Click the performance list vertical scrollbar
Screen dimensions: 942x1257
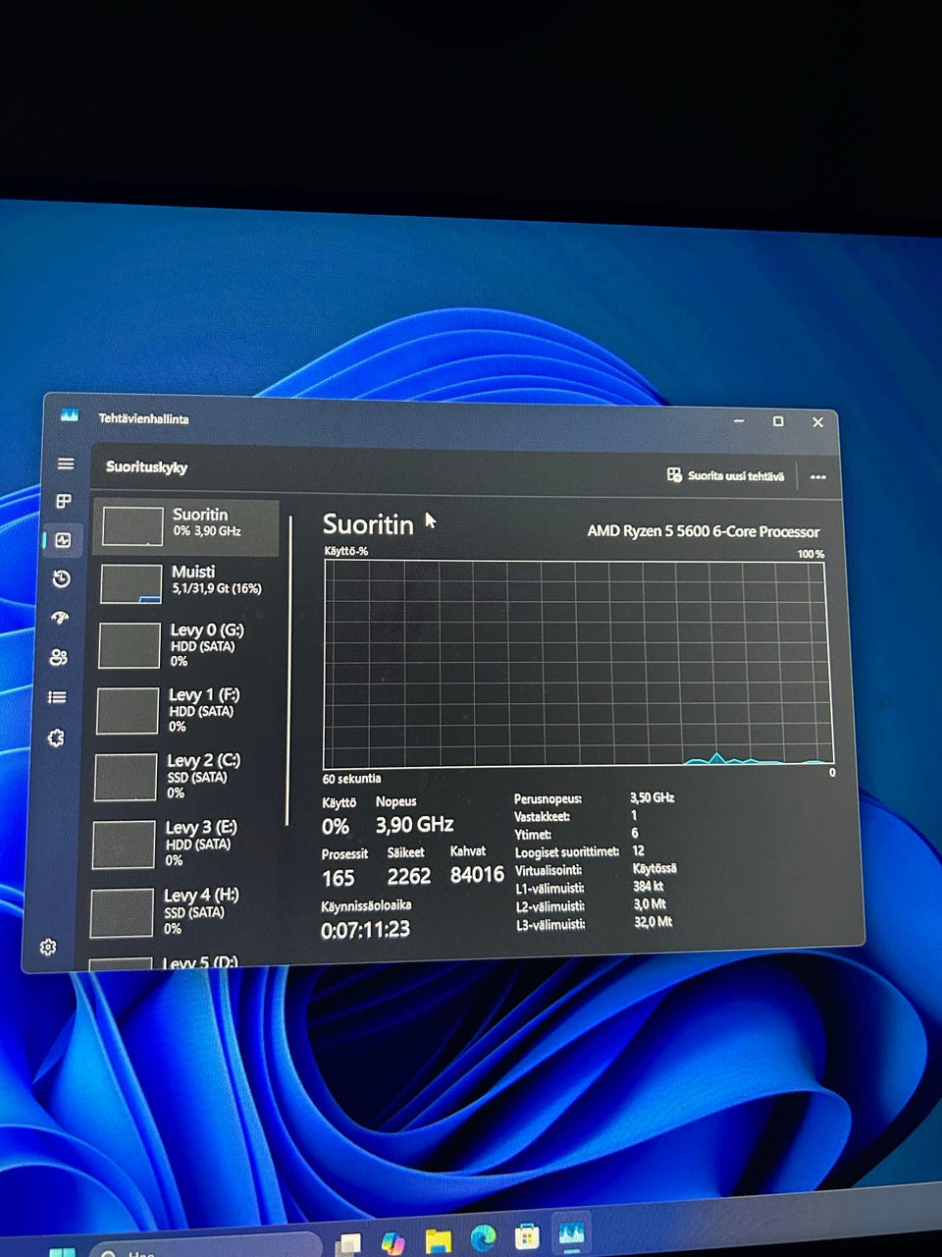pos(289,672)
